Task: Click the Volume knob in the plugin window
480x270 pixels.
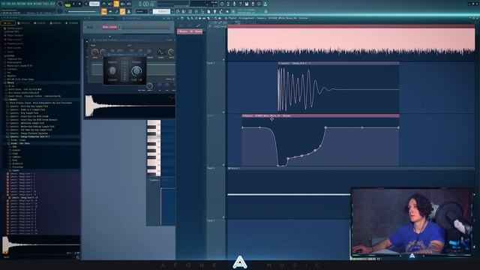Action: tap(136, 70)
